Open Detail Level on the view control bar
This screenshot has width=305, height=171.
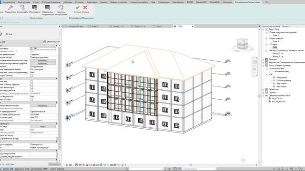pos(76,165)
